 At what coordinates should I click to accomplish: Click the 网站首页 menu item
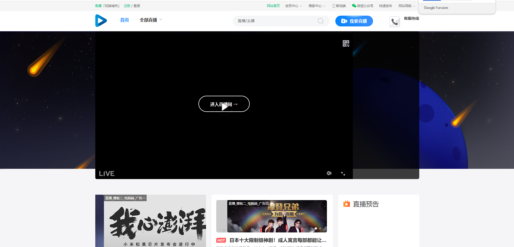tap(273, 5)
